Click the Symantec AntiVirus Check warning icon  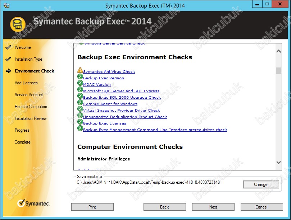click(x=80, y=70)
